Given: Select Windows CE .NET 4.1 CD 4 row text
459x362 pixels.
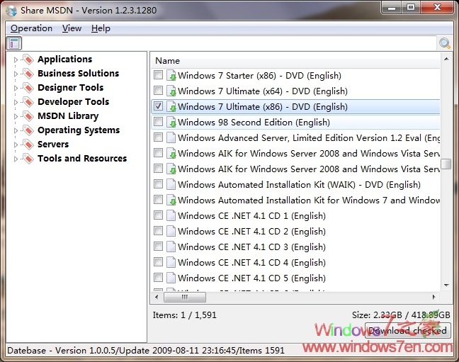Looking at the screenshot, I should click(x=251, y=262).
